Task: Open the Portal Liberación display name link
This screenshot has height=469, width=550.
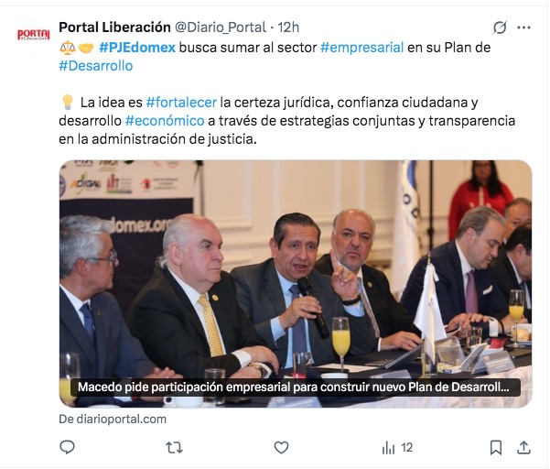Action: 114,27
